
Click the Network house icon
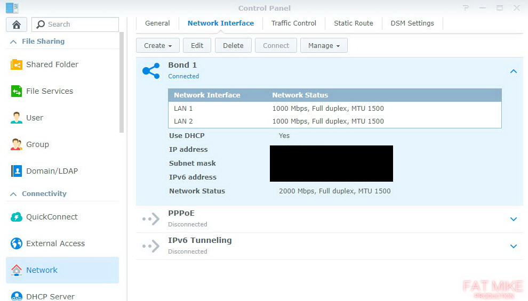[17, 270]
